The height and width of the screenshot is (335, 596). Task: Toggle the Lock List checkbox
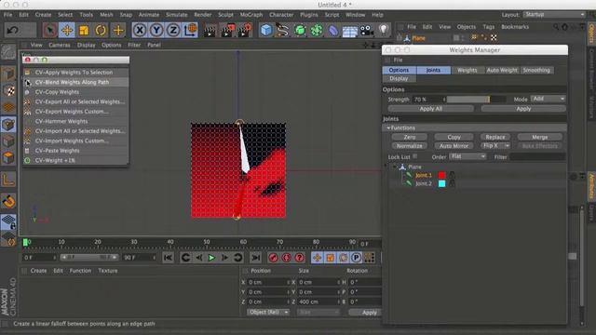click(x=415, y=156)
